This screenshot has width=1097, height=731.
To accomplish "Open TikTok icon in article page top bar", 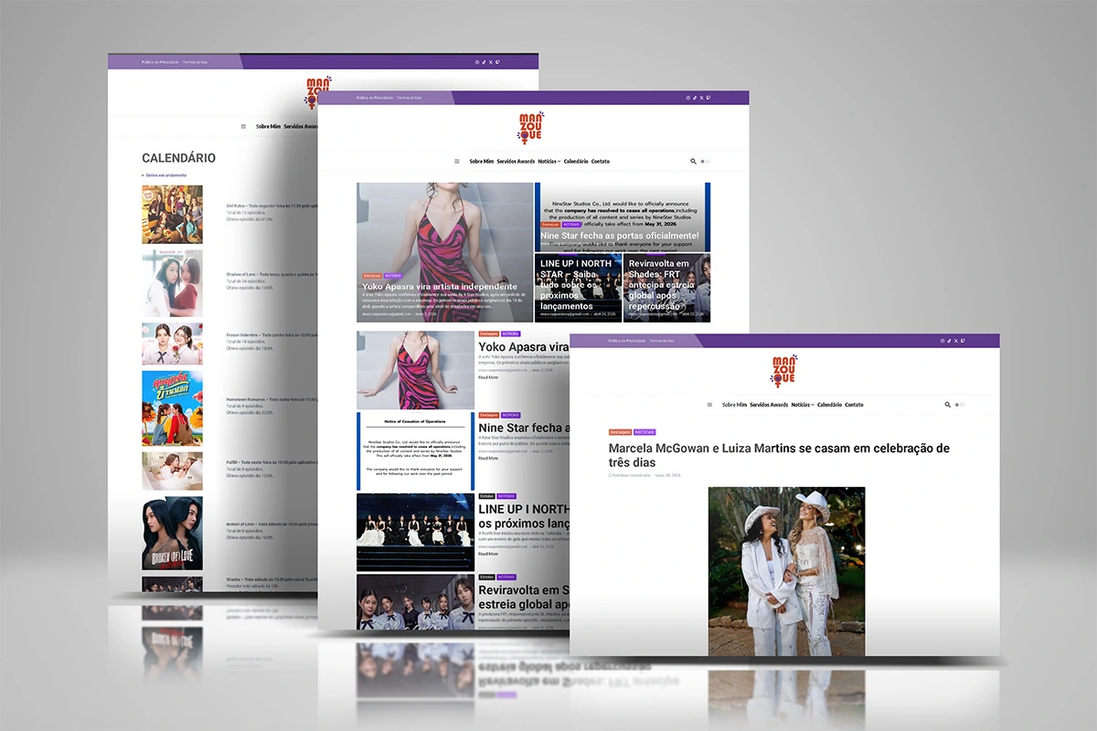I will 950,341.
